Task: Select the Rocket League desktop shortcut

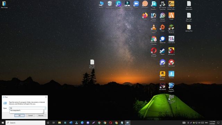Action: point(171,87)
